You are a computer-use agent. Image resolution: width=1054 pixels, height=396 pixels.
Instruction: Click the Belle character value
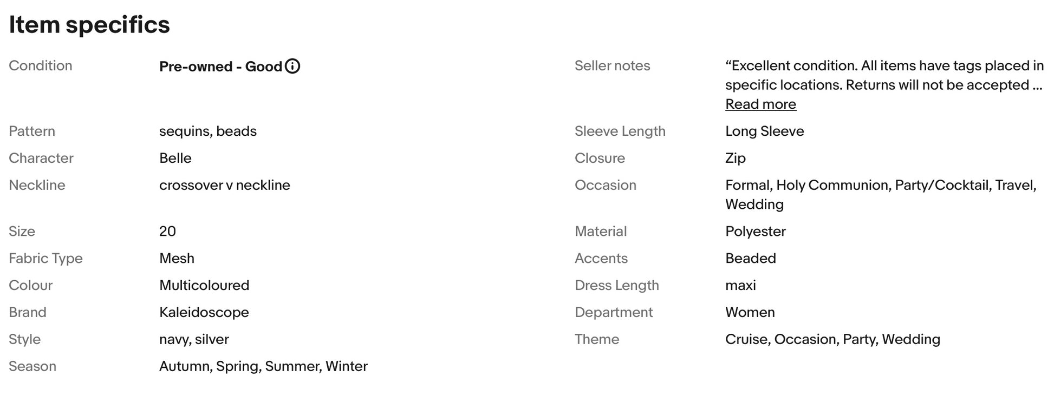(x=175, y=158)
